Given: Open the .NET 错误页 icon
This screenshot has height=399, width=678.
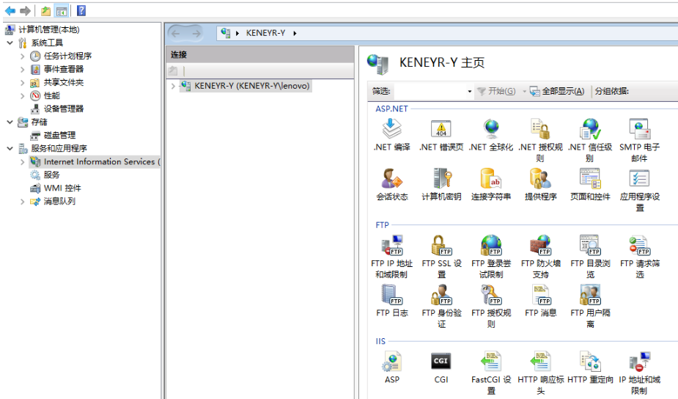Looking at the screenshot, I should pos(441,130).
